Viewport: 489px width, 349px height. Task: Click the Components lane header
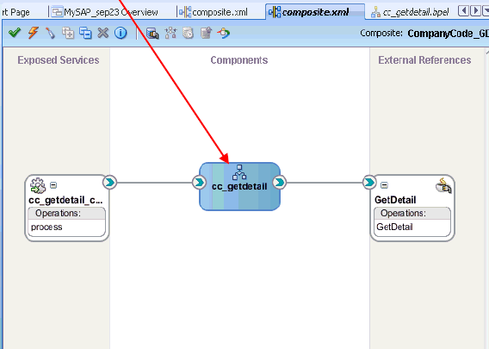pos(239,60)
